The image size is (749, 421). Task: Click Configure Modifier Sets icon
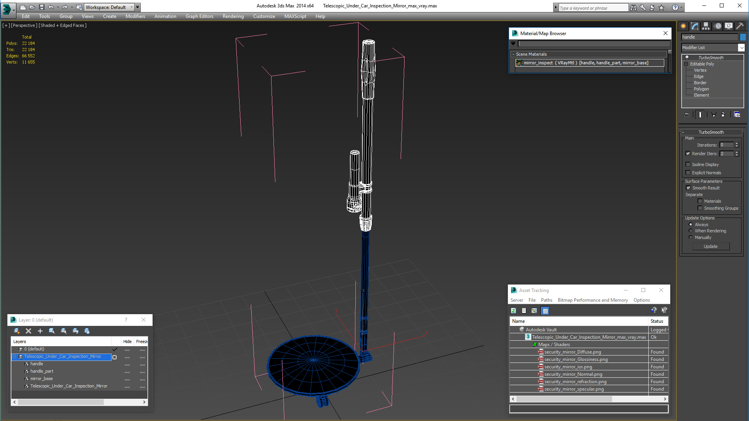click(x=737, y=115)
